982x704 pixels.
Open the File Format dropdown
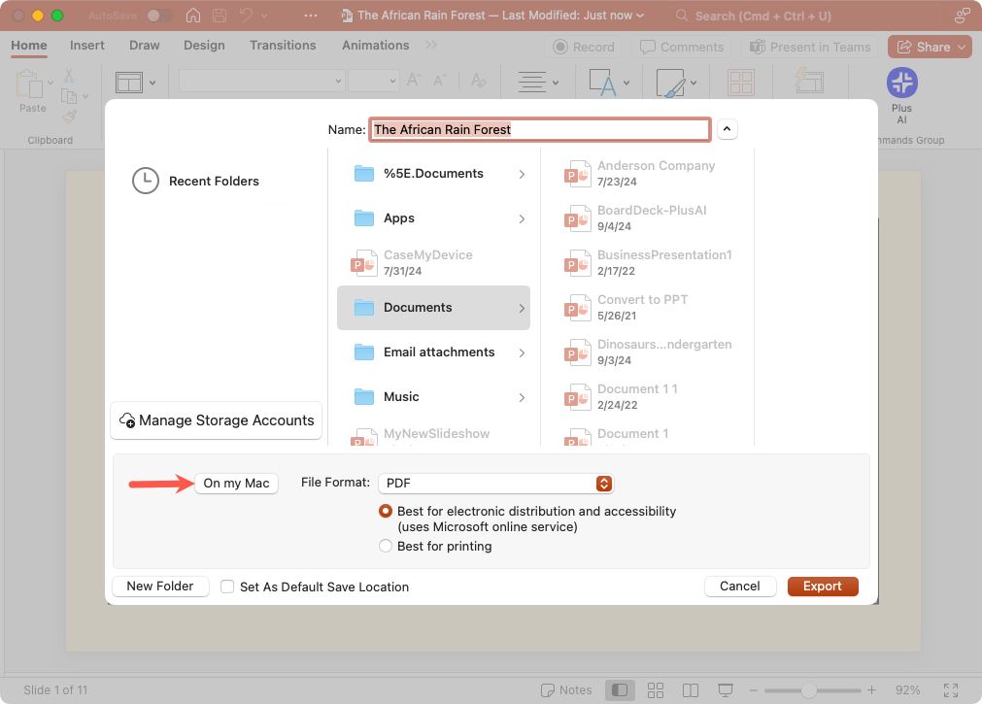tap(495, 484)
